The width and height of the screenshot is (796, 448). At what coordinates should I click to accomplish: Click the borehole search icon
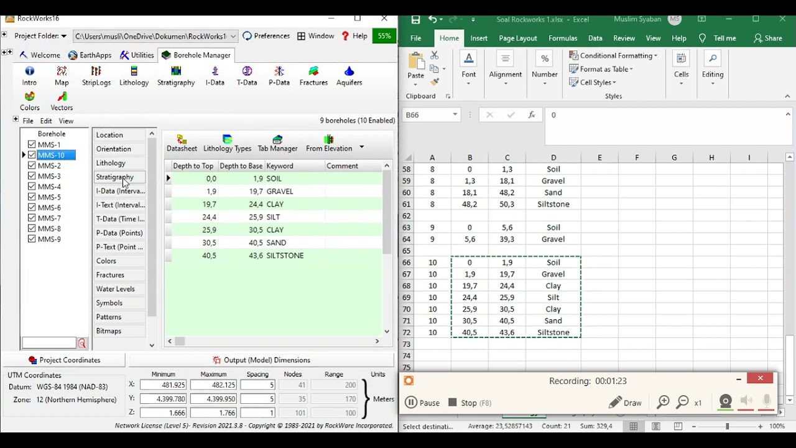pyautogui.click(x=81, y=343)
